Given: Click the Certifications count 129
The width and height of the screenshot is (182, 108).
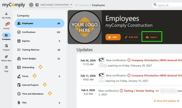Looking at the screenshot, I should [x=58, y=32].
